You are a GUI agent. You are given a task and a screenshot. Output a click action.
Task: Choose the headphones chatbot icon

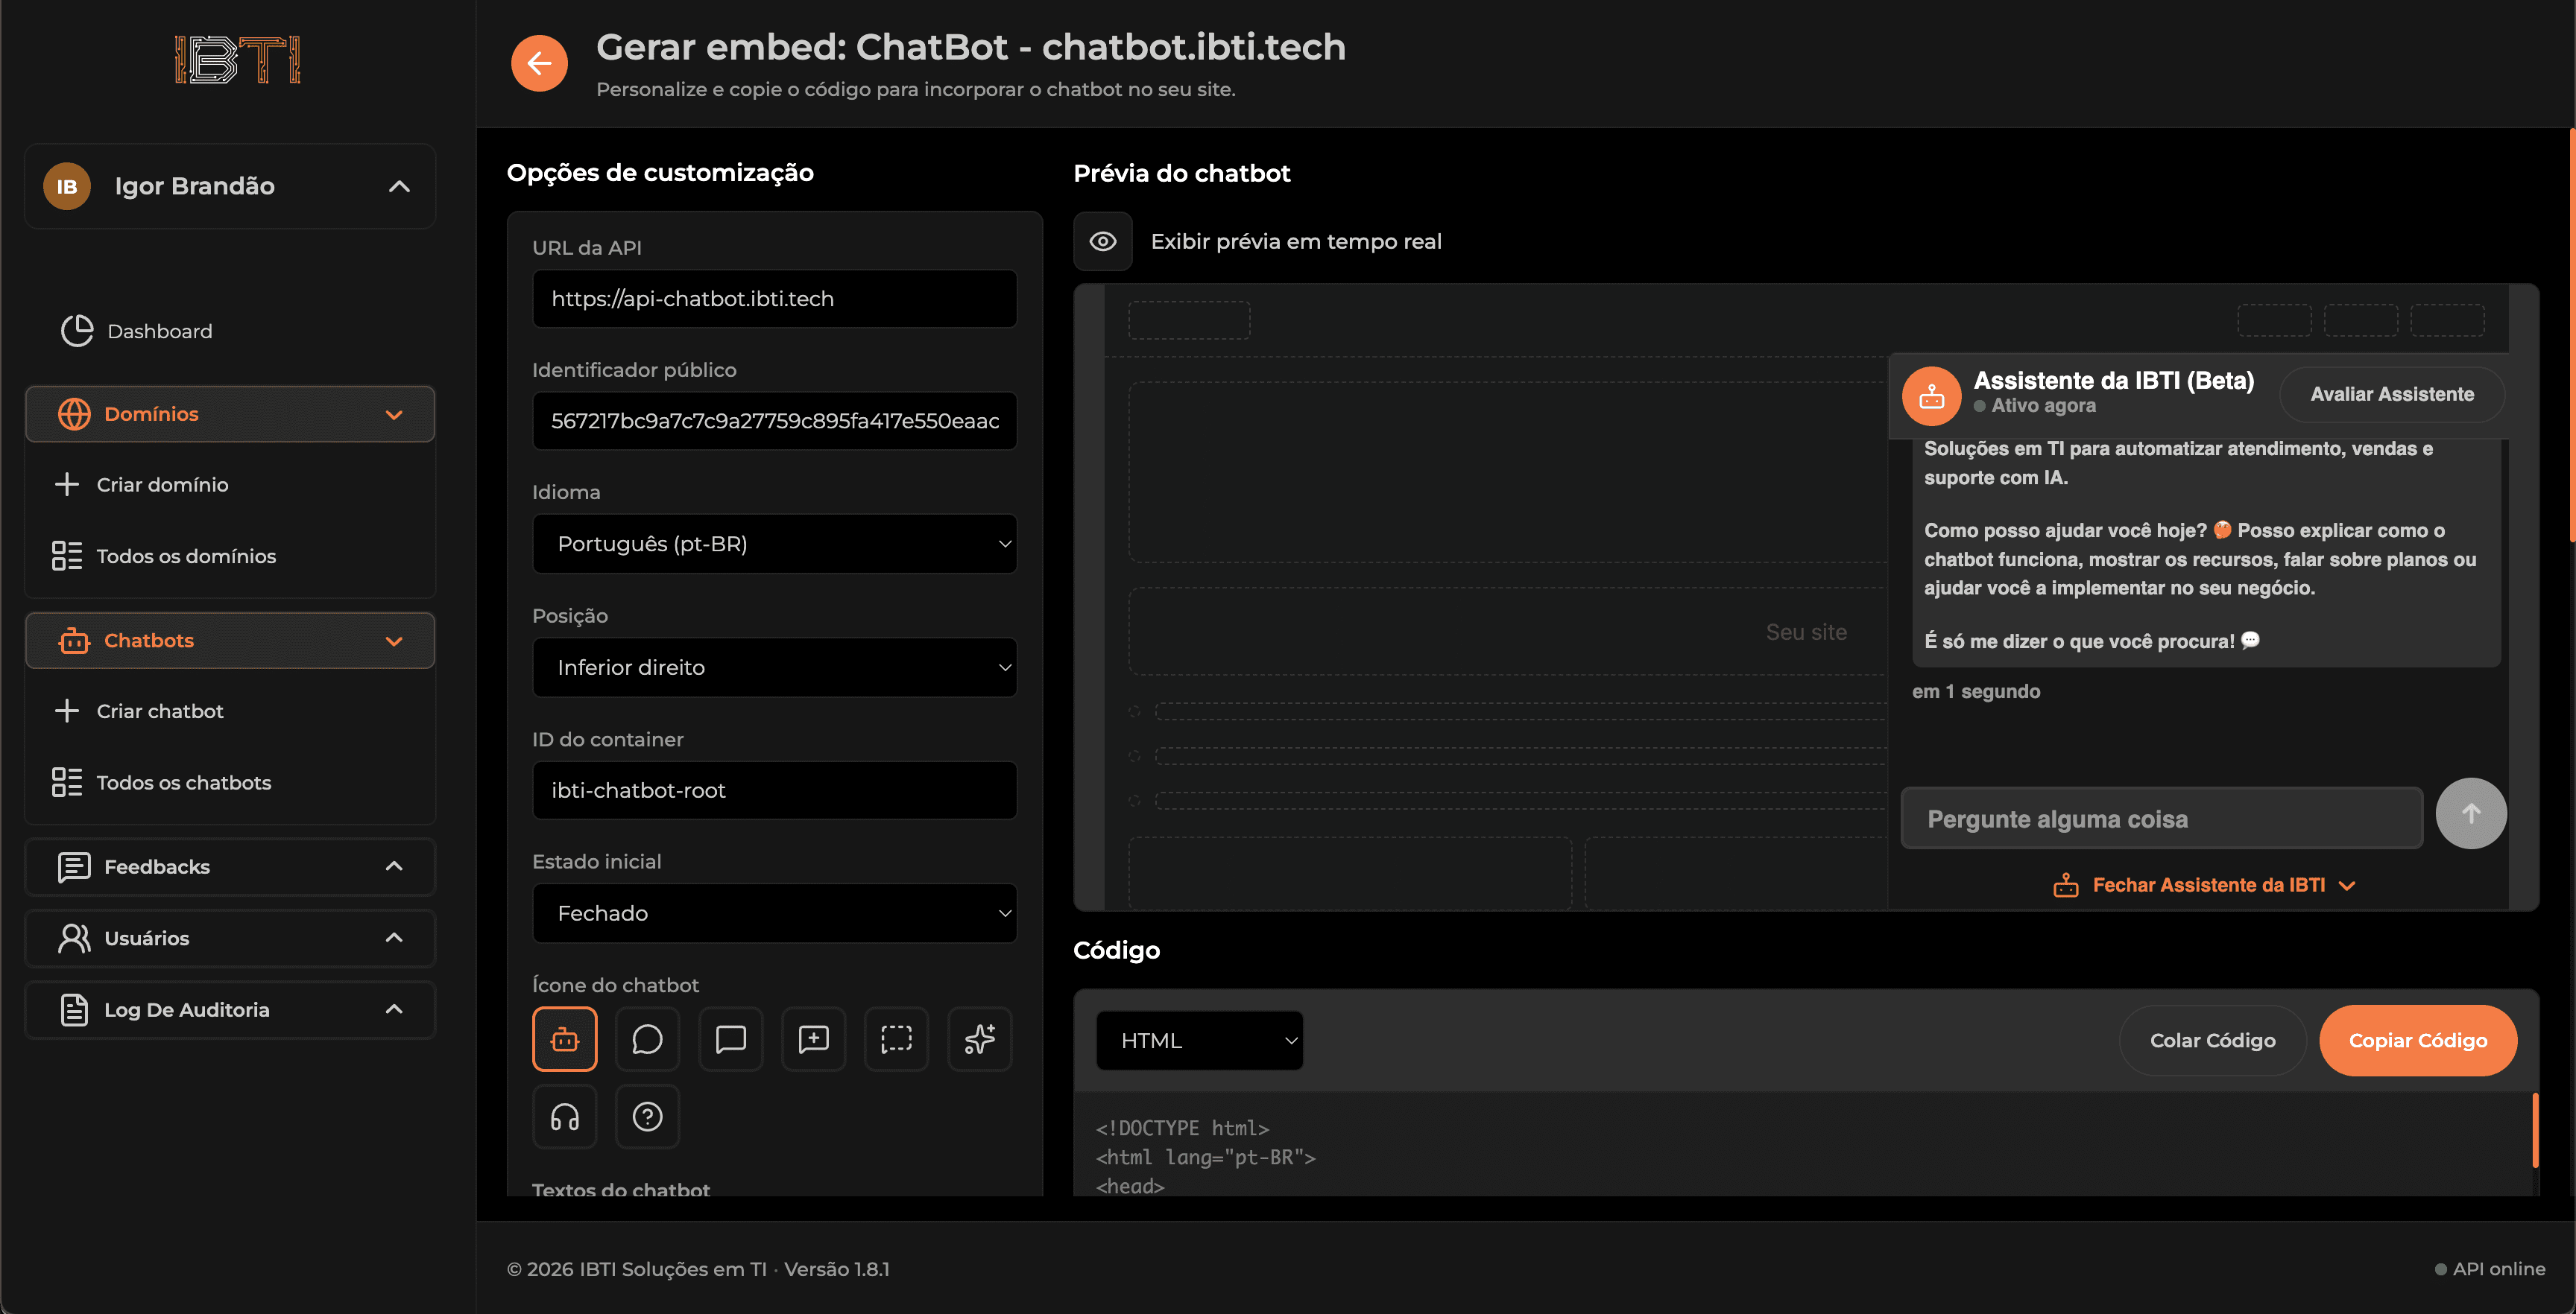(565, 1117)
